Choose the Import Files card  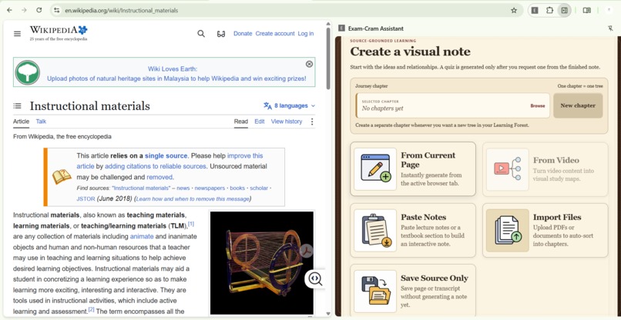click(545, 231)
